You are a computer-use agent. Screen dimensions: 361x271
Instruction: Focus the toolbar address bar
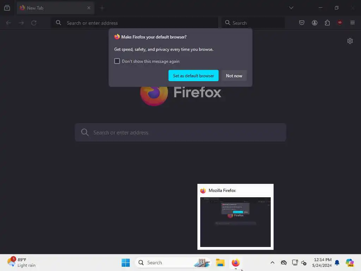(134, 23)
